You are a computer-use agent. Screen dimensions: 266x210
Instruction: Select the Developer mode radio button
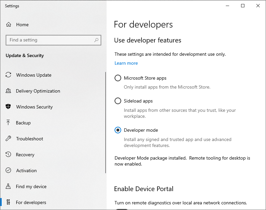pyautogui.click(x=118, y=130)
